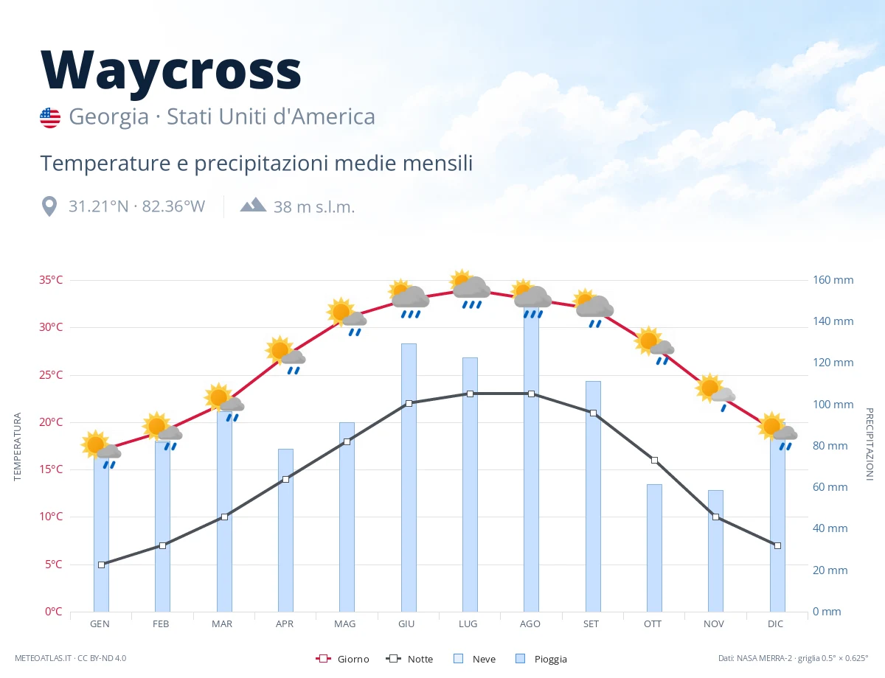Click the US flag icon
The height and width of the screenshot is (678, 885).
[50, 118]
